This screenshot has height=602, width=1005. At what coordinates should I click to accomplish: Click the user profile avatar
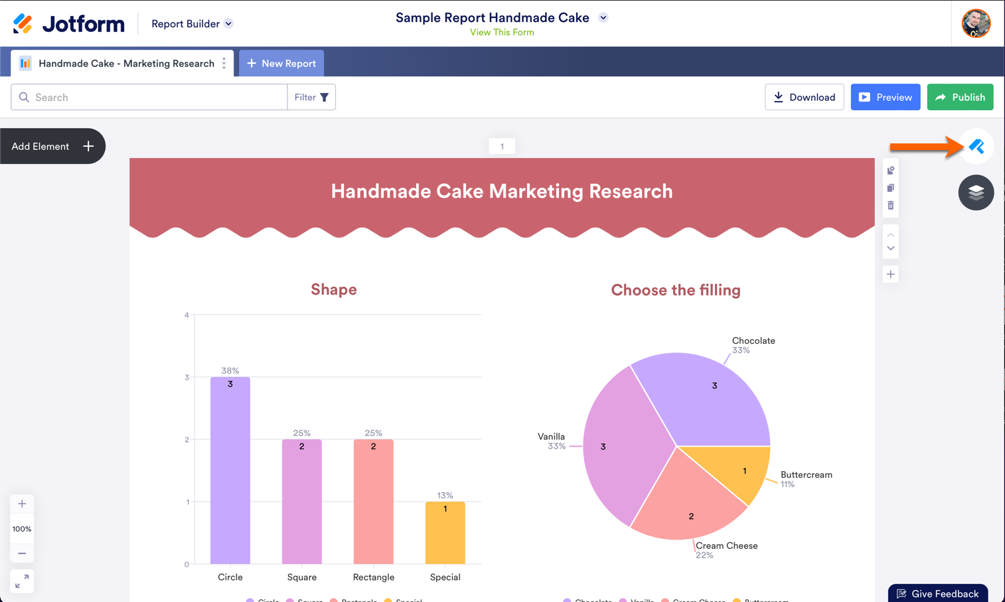976,24
